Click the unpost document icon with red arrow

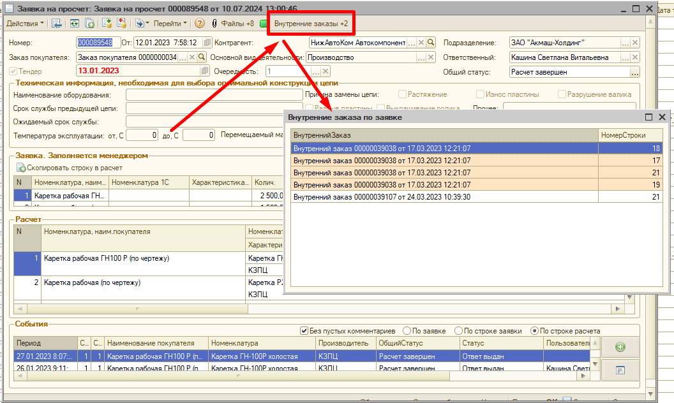pos(122,24)
